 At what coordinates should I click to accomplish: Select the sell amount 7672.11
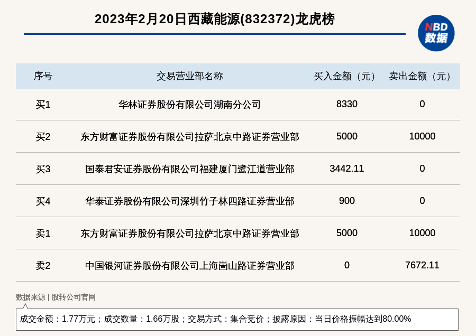point(422,265)
